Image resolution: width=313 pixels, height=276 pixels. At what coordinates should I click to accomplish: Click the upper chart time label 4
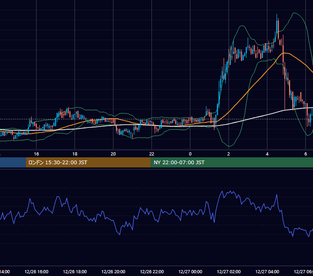(x=267, y=154)
